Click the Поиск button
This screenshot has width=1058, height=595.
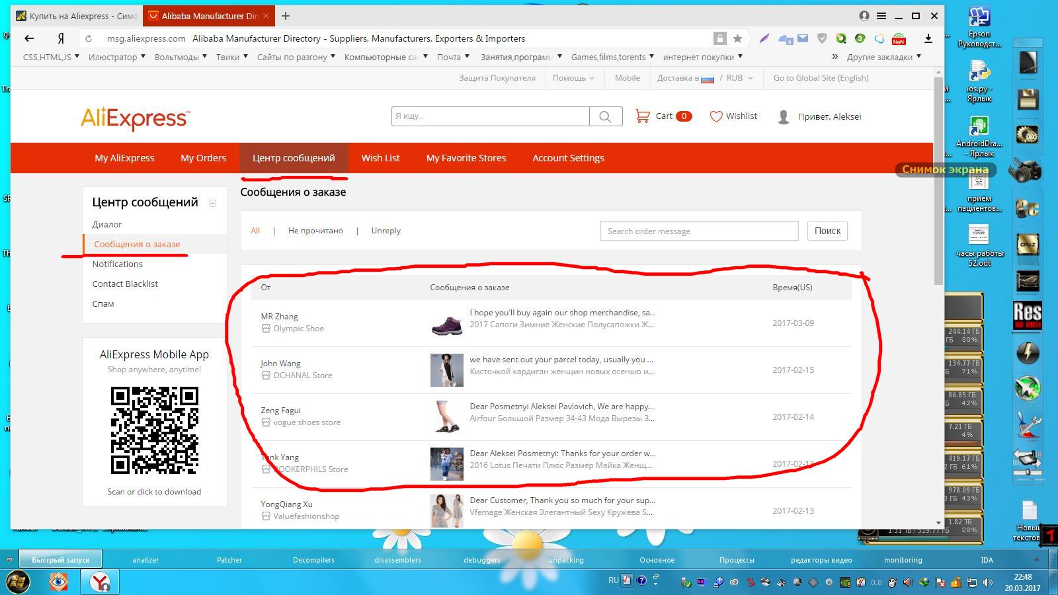click(827, 231)
